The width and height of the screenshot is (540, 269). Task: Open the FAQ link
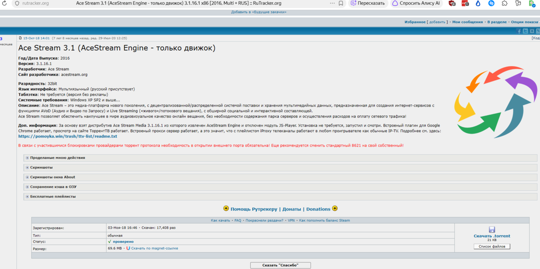click(238, 221)
